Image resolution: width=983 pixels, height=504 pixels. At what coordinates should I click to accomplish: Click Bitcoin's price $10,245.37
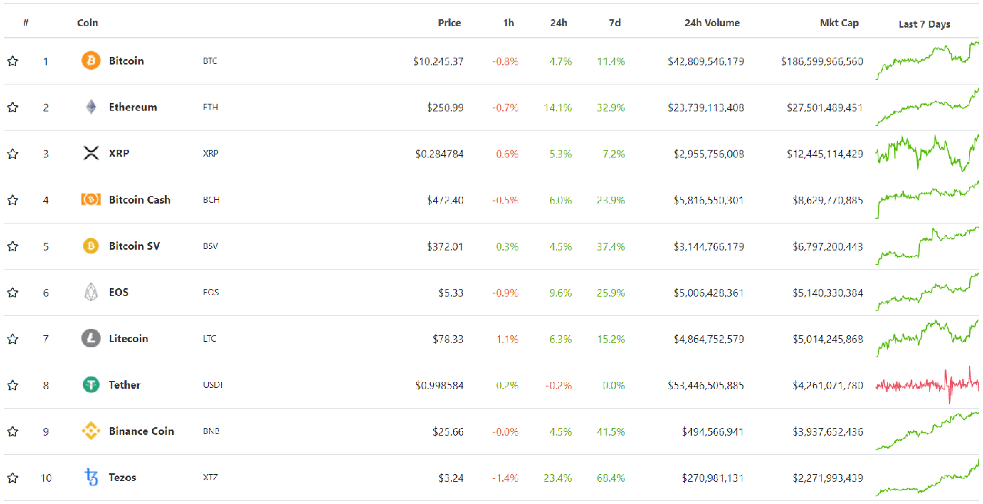pos(438,61)
